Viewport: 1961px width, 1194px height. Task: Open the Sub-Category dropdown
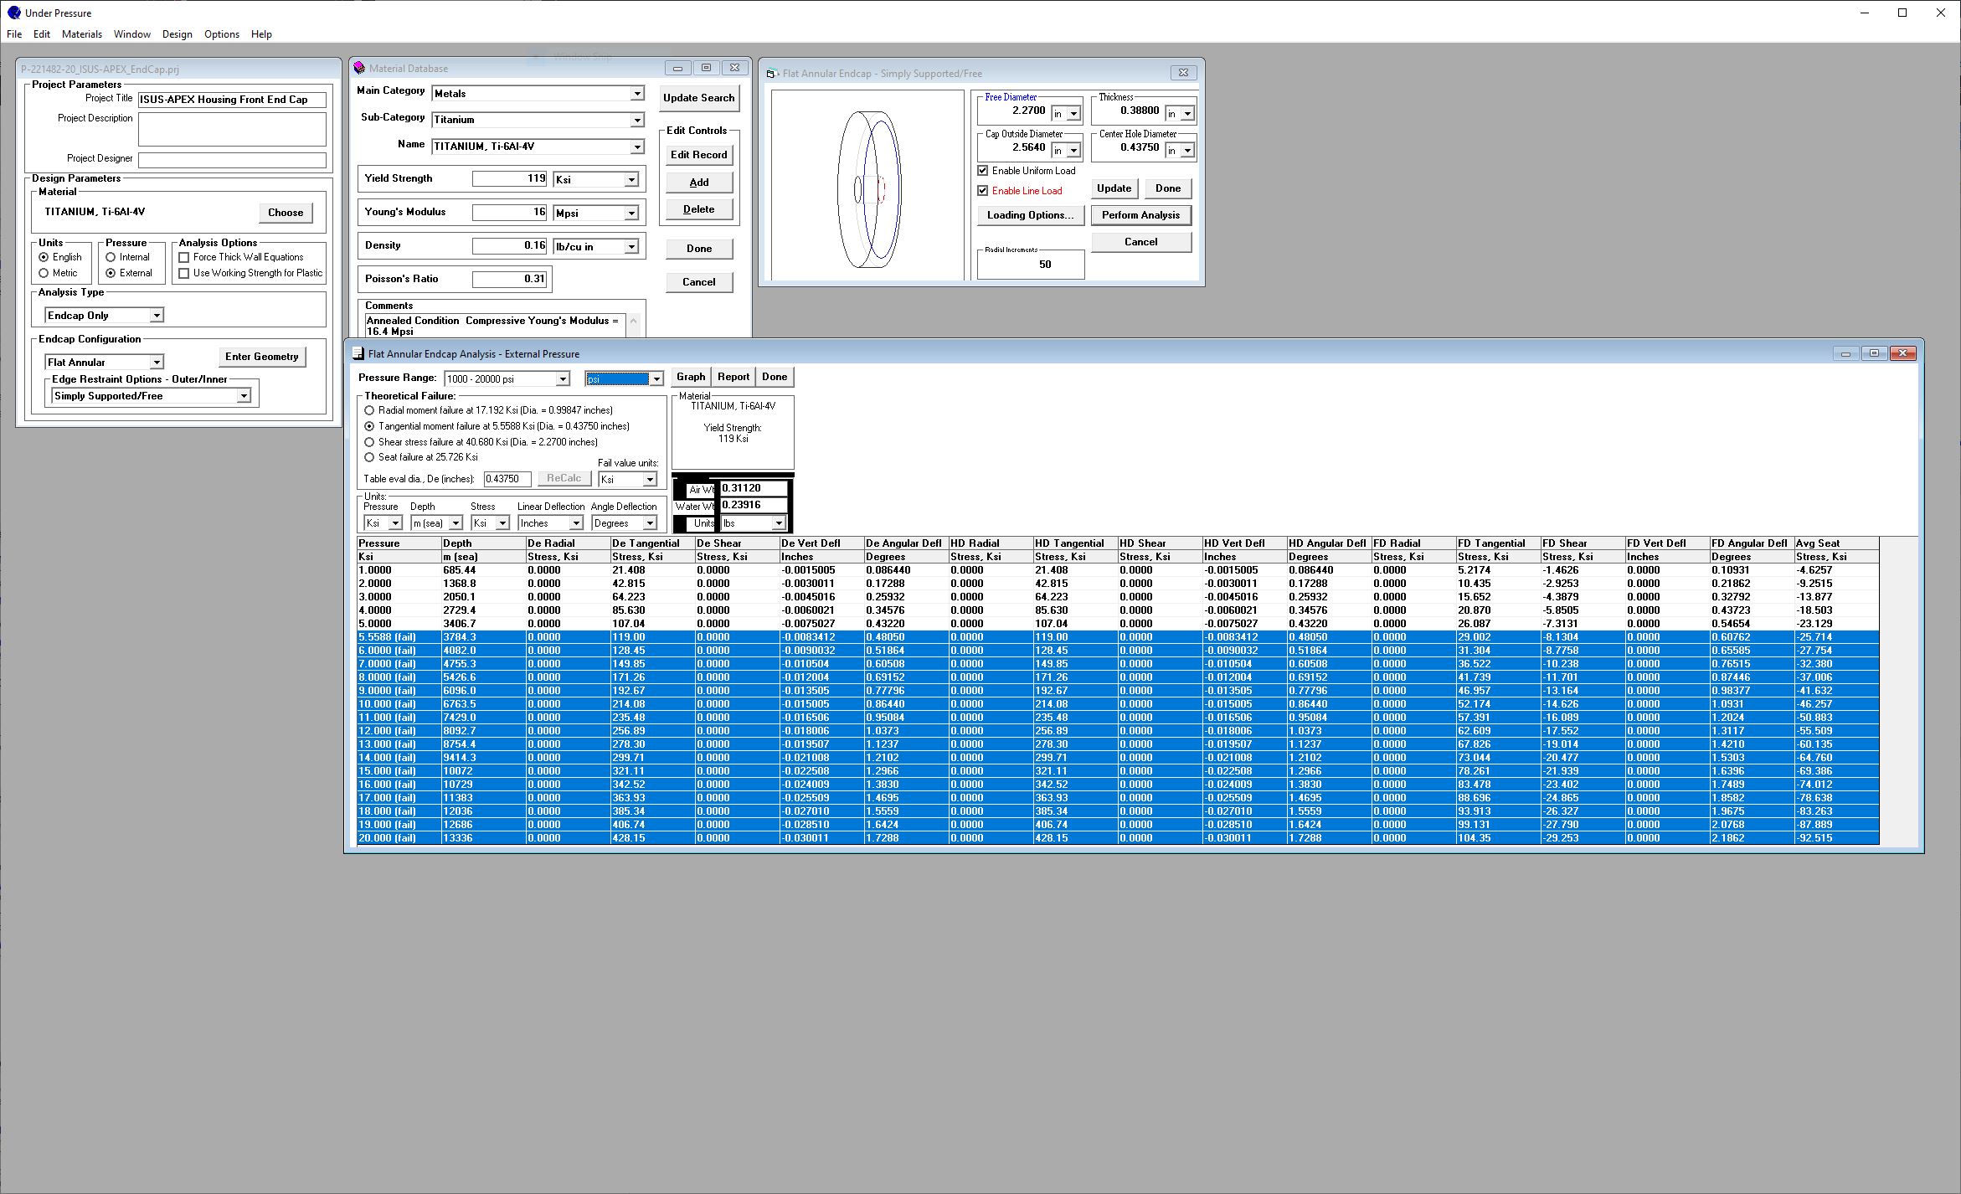637,120
